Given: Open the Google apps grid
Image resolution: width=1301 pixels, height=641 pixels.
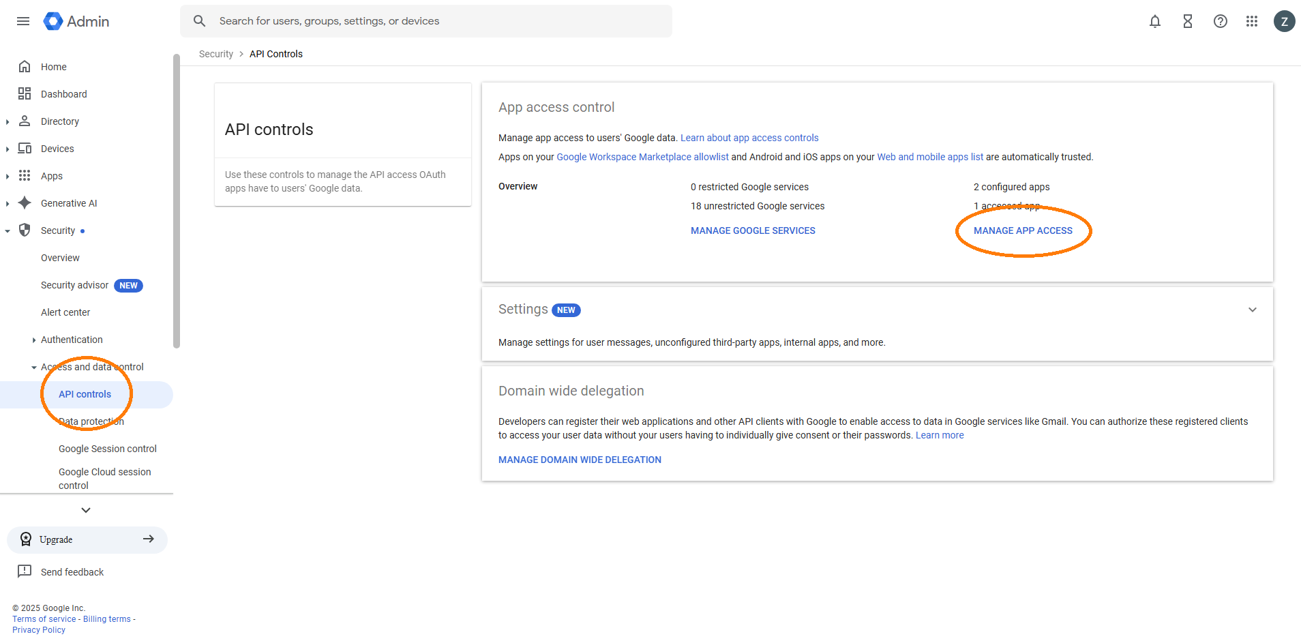Looking at the screenshot, I should click(1252, 21).
